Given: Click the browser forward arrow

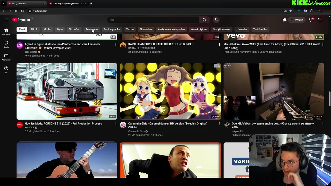Looking at the screenshot, I should 10,11.
